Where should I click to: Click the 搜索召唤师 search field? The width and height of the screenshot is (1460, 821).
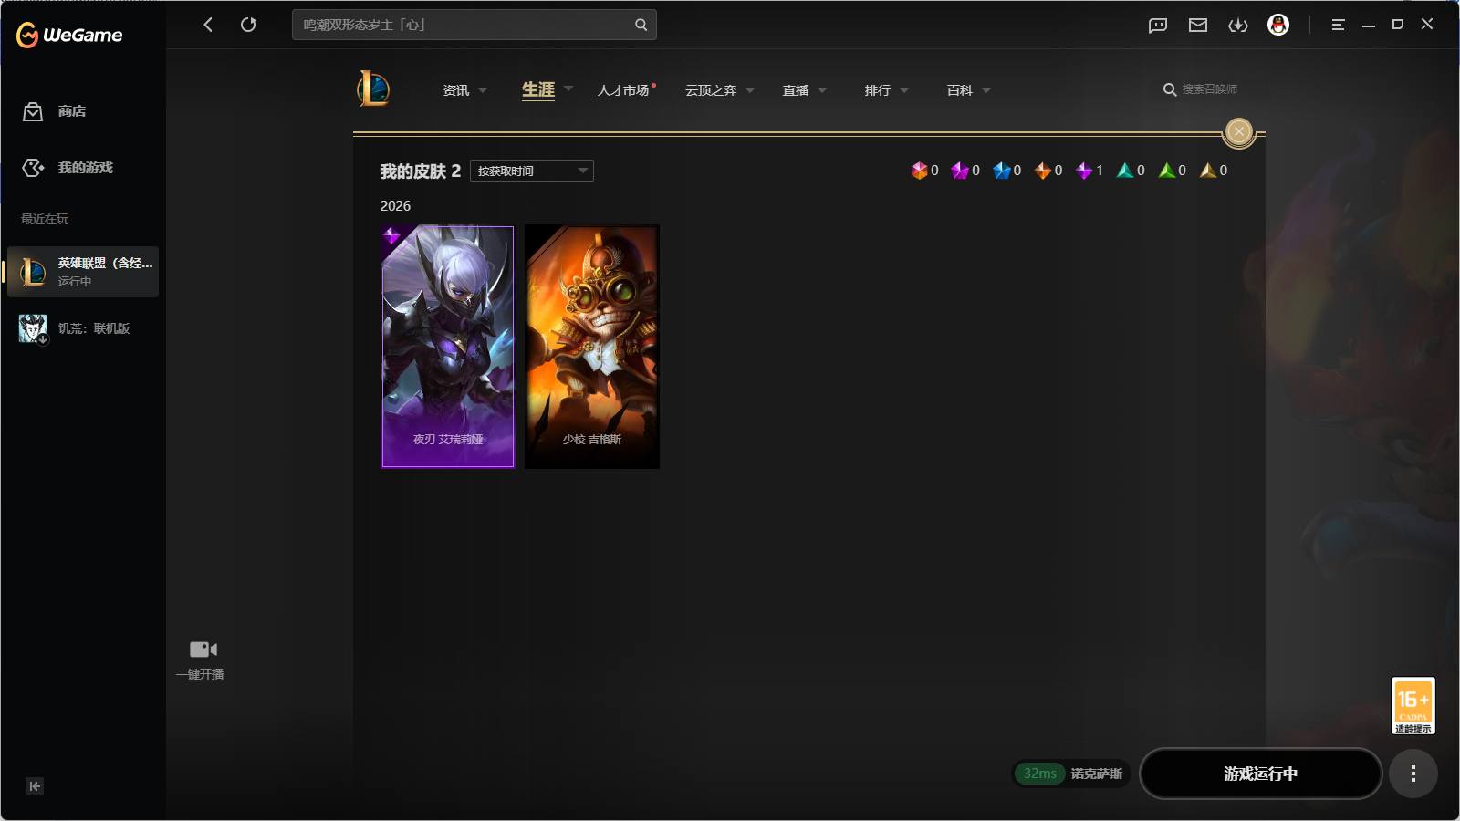tap(1210, 89)
